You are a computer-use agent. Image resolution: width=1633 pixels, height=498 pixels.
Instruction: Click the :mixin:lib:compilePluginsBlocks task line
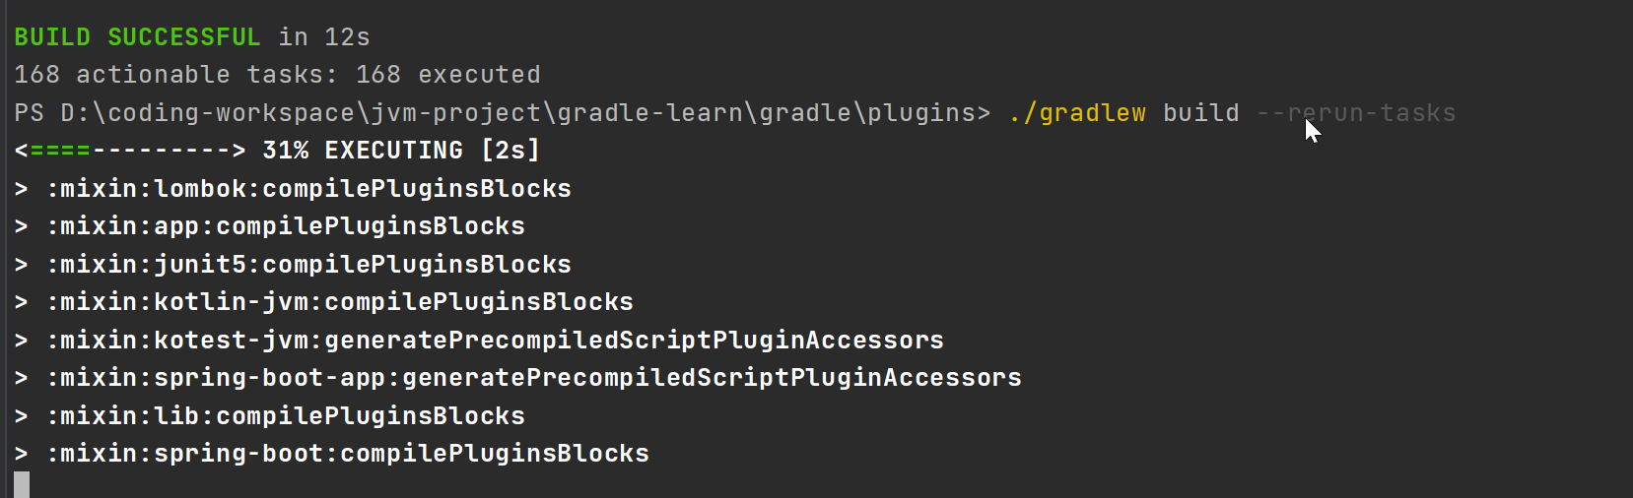point(286,416)
